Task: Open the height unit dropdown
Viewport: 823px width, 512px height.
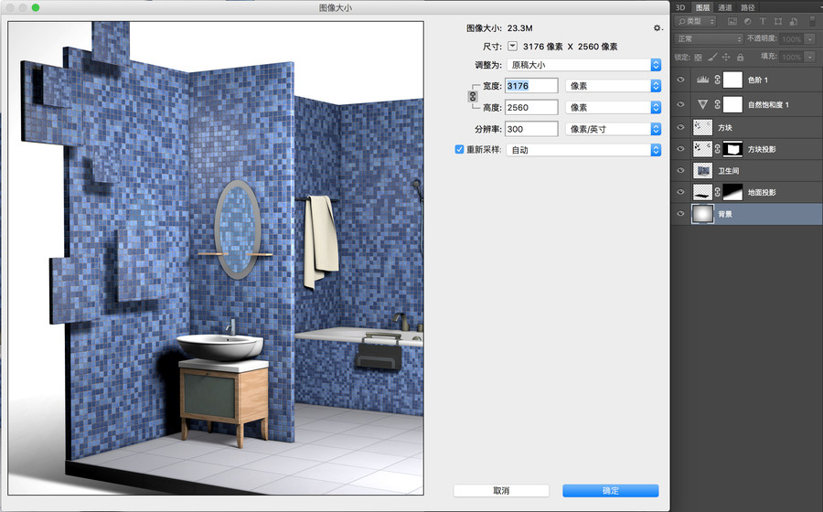Action: 613,108
